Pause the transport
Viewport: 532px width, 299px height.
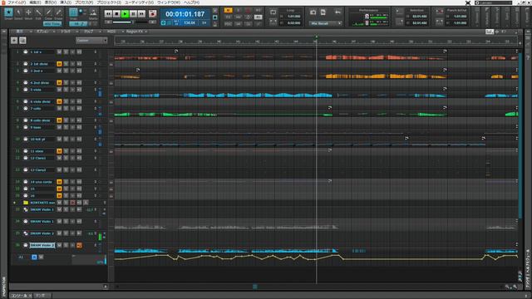point(133,13)
